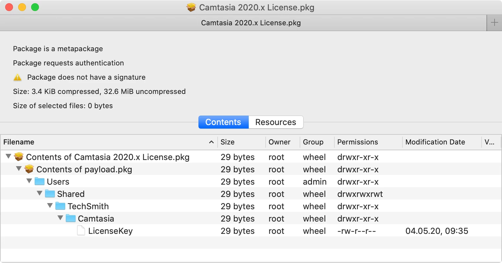Select Contents of Camtasia 2020.x License.pkg label
The image size is (502, 263).
click(108, 157)
